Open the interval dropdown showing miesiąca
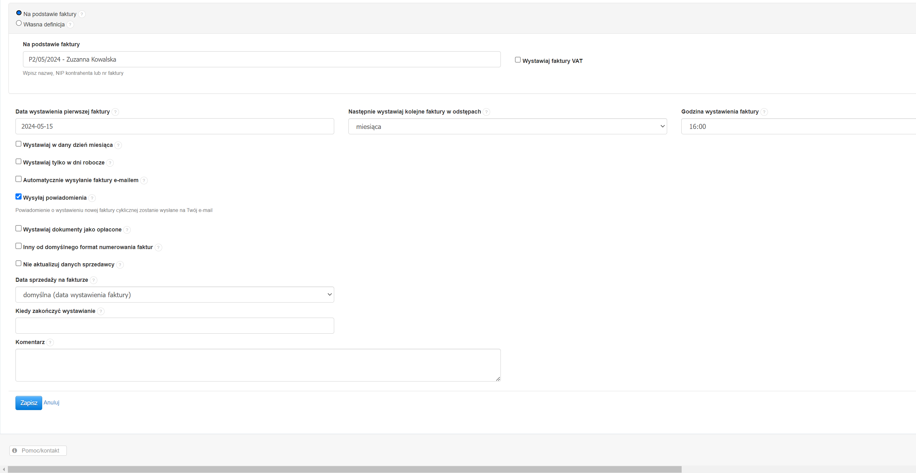 click(x=507, y=126)
